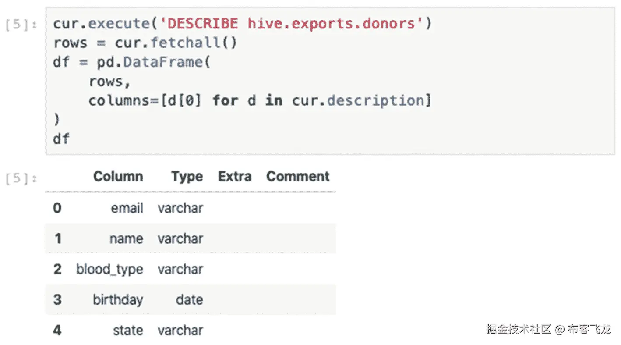Place cursor on 'DESCRIBE hive.exports.donors' string
The height and width of the screenshot is (345, 621).
[288, 23]
